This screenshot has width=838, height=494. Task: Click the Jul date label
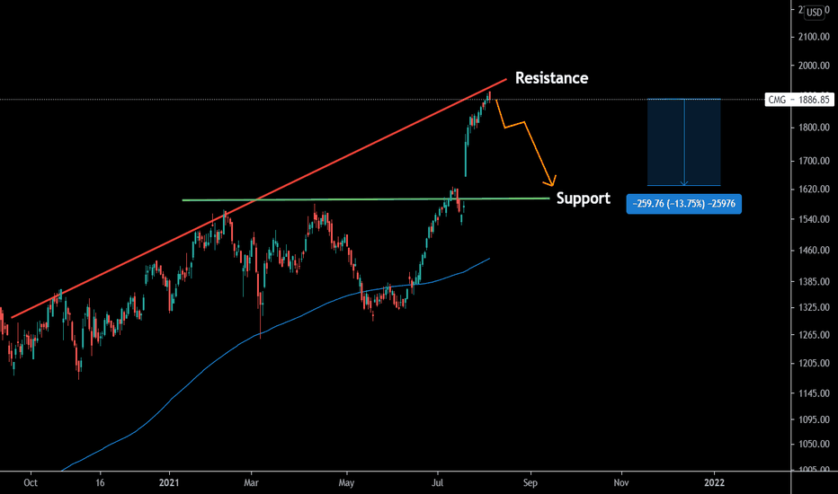(x=438, y=483)
